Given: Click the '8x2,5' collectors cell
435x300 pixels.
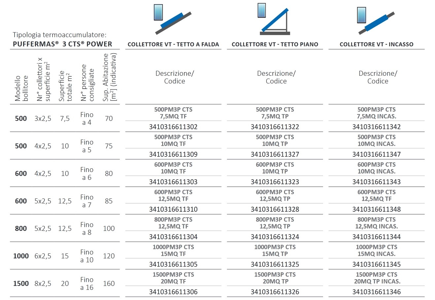Looking at the screenshot, I should pos(43,283).
